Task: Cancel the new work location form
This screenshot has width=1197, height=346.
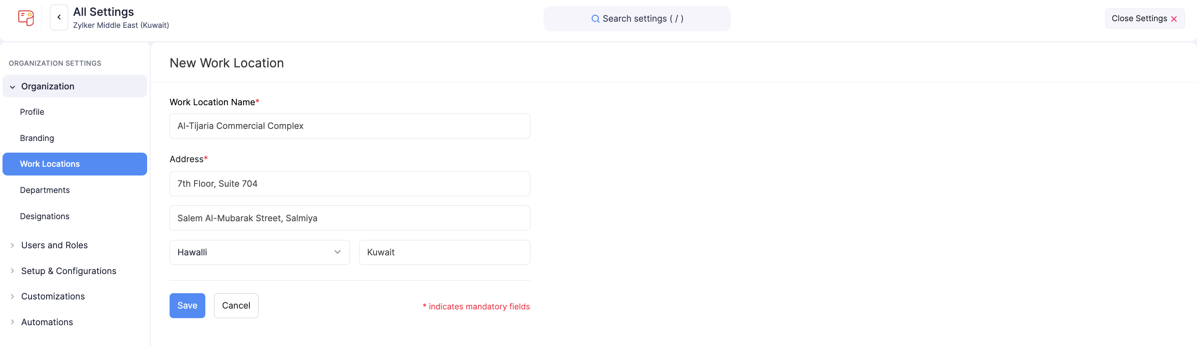Action: pos(236,306)
